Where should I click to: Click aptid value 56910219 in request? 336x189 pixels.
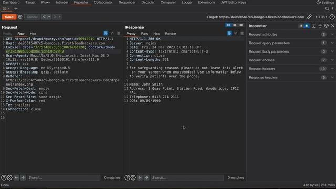coord(86,39)
